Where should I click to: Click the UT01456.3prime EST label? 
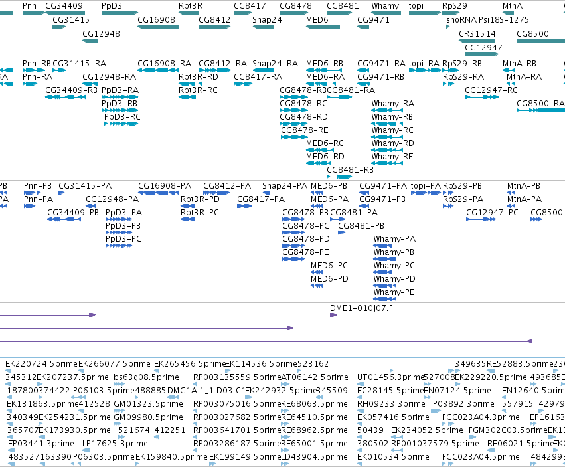(x=390, y=377)
